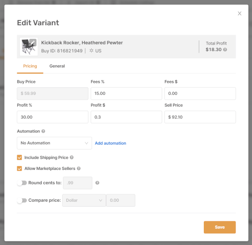
Task: Click the Buy ID: 816821949 text
Action: point(62,51)
